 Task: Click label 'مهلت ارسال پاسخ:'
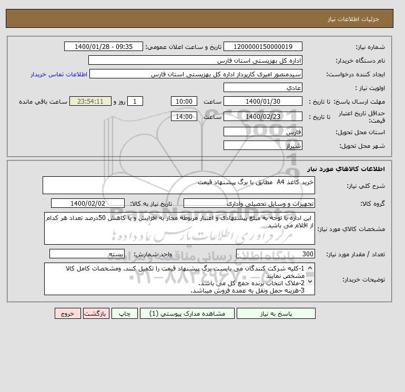coord(359,102)
